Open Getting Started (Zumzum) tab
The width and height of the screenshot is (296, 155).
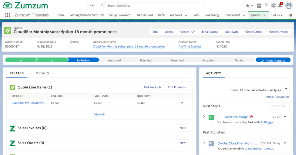[87, 15]
